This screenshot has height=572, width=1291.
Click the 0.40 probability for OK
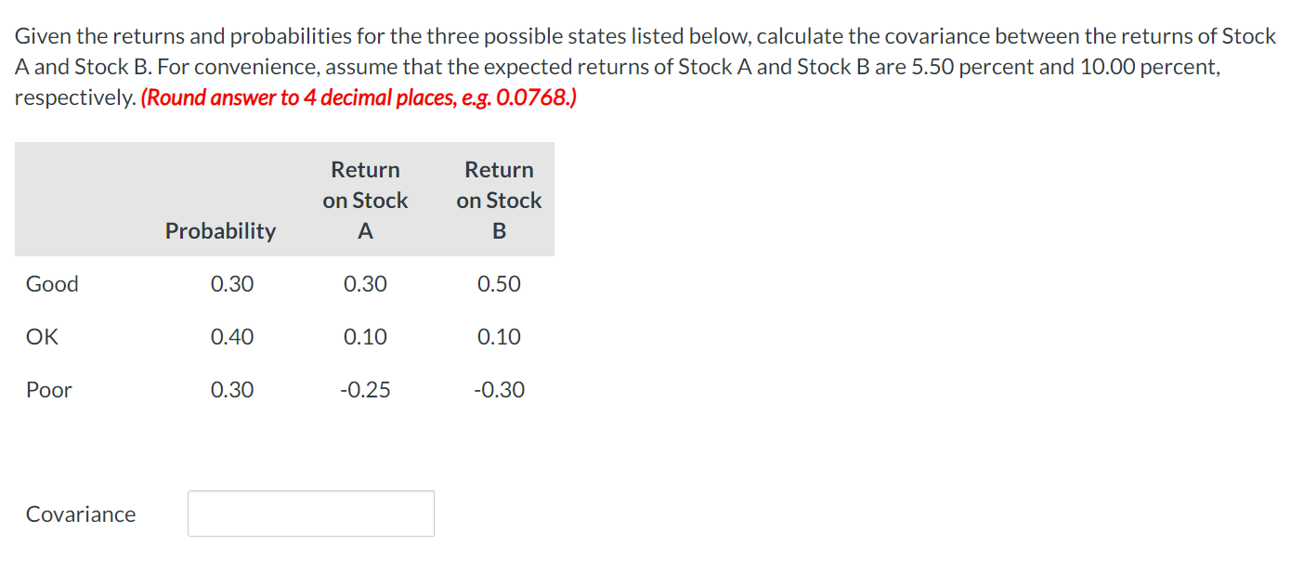[x=233, y=336]
